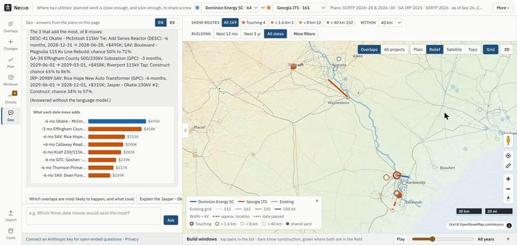Switch map to Overlaps mode
This screenshot has width=517, height=245.
point(369,49)
